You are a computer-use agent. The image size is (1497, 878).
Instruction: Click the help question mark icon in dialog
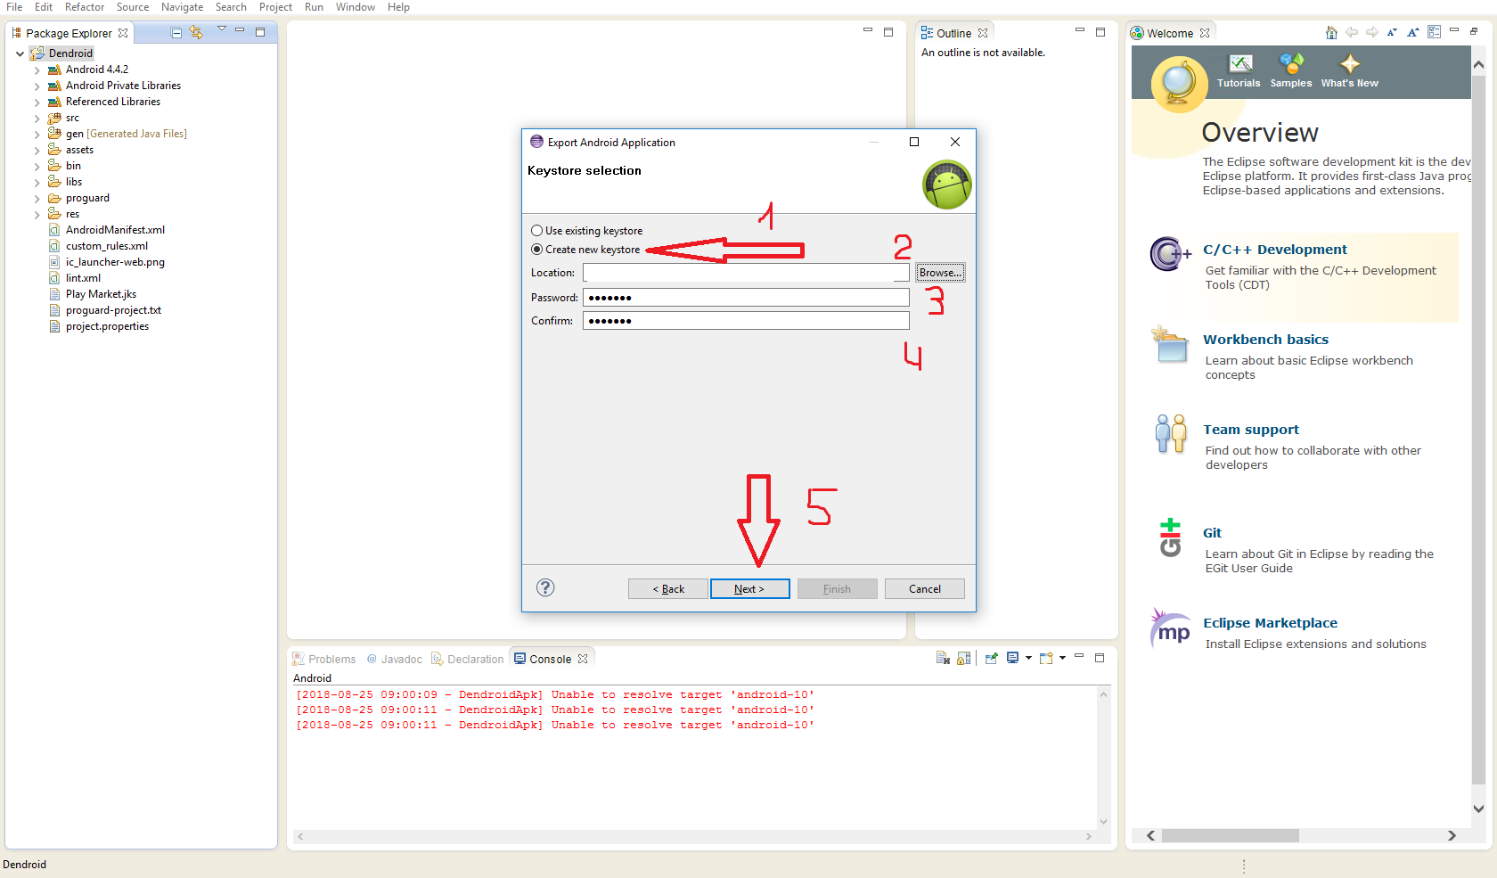[x=545, y=587]
